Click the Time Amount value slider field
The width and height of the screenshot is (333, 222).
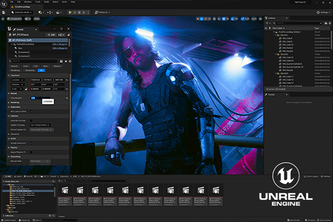coord(34,98)
